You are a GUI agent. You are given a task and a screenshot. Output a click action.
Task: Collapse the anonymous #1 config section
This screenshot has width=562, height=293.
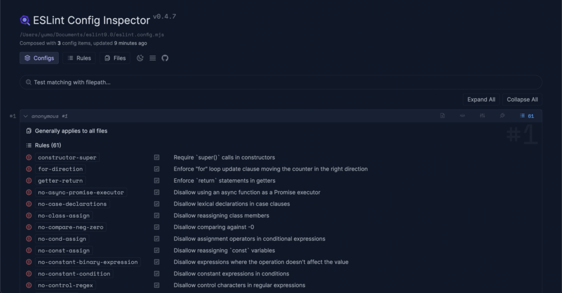tap(26, 116)
